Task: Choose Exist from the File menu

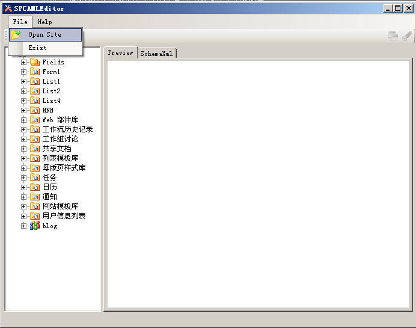Action: (x=45, y=48)
